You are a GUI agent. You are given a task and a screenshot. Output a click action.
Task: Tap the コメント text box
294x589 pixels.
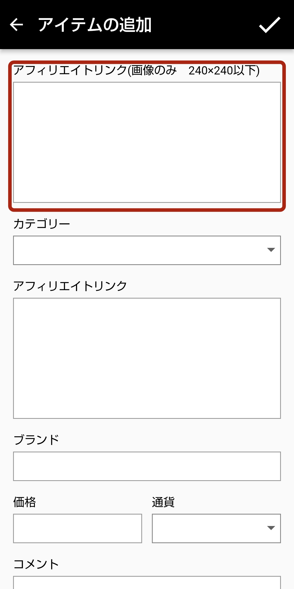point(147,583)
